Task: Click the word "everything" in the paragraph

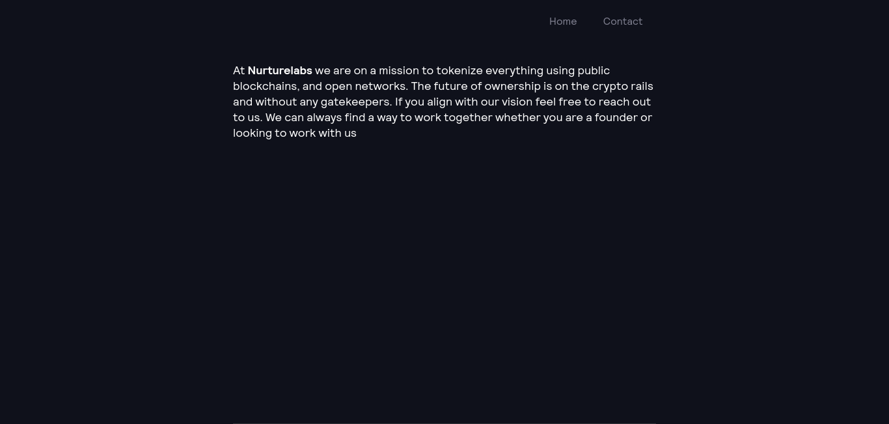Action: tap(514, 71)
